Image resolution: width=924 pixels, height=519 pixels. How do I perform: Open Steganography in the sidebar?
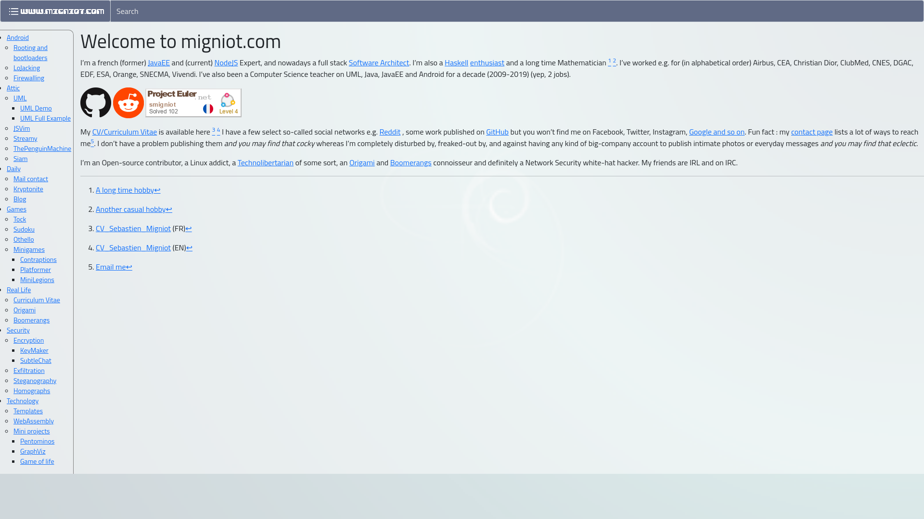[x=35, y=381]
